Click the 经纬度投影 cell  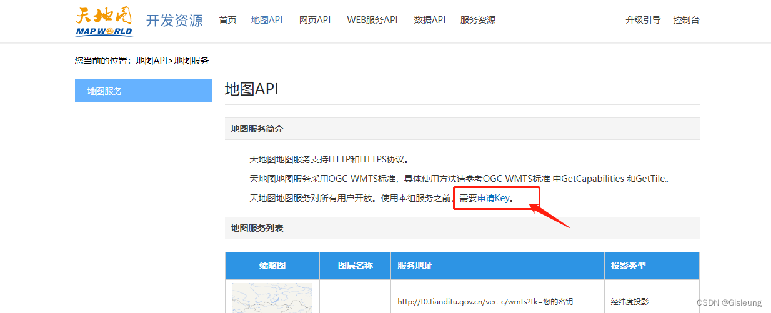[630, 302]
